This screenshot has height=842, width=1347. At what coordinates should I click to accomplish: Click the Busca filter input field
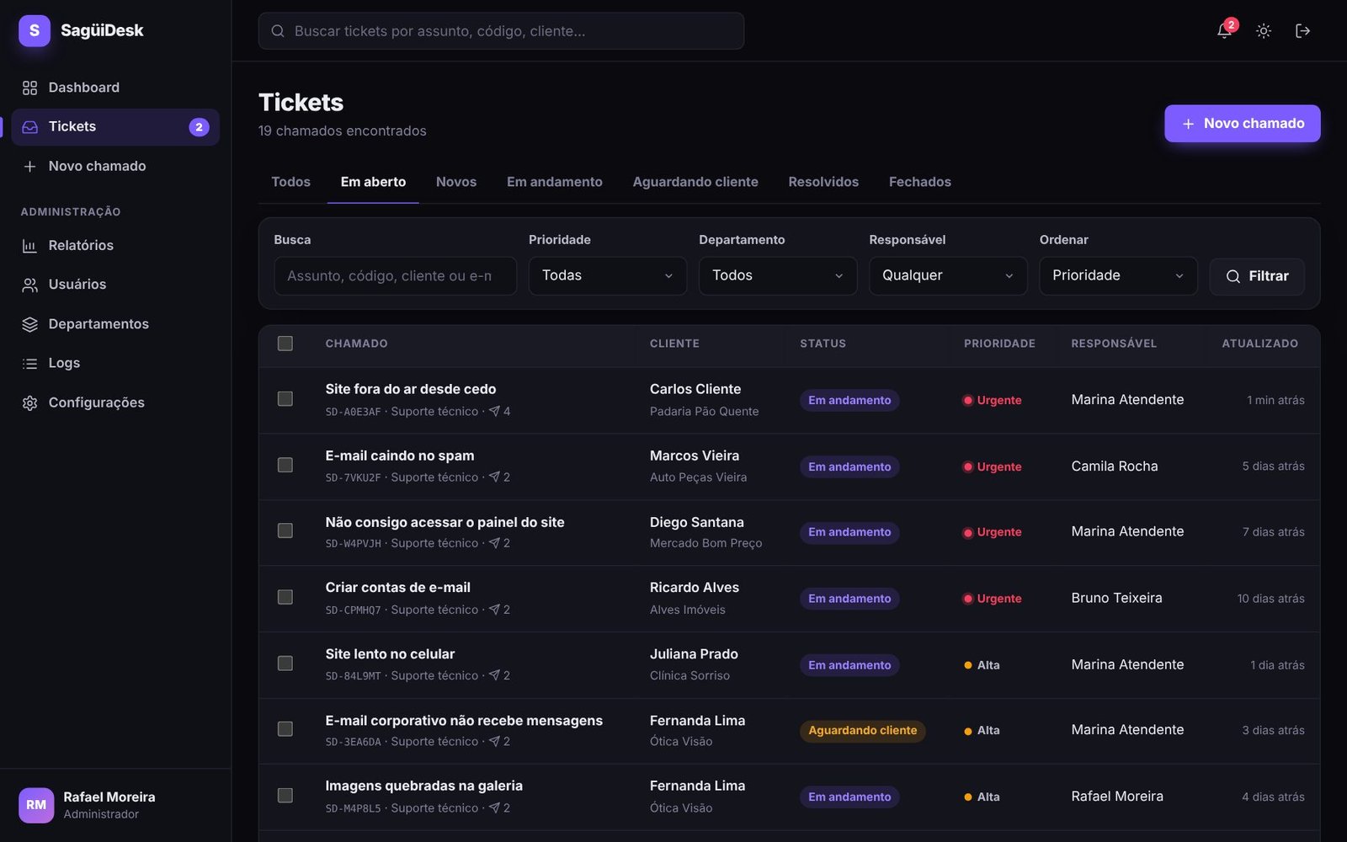tap(395, 276)
